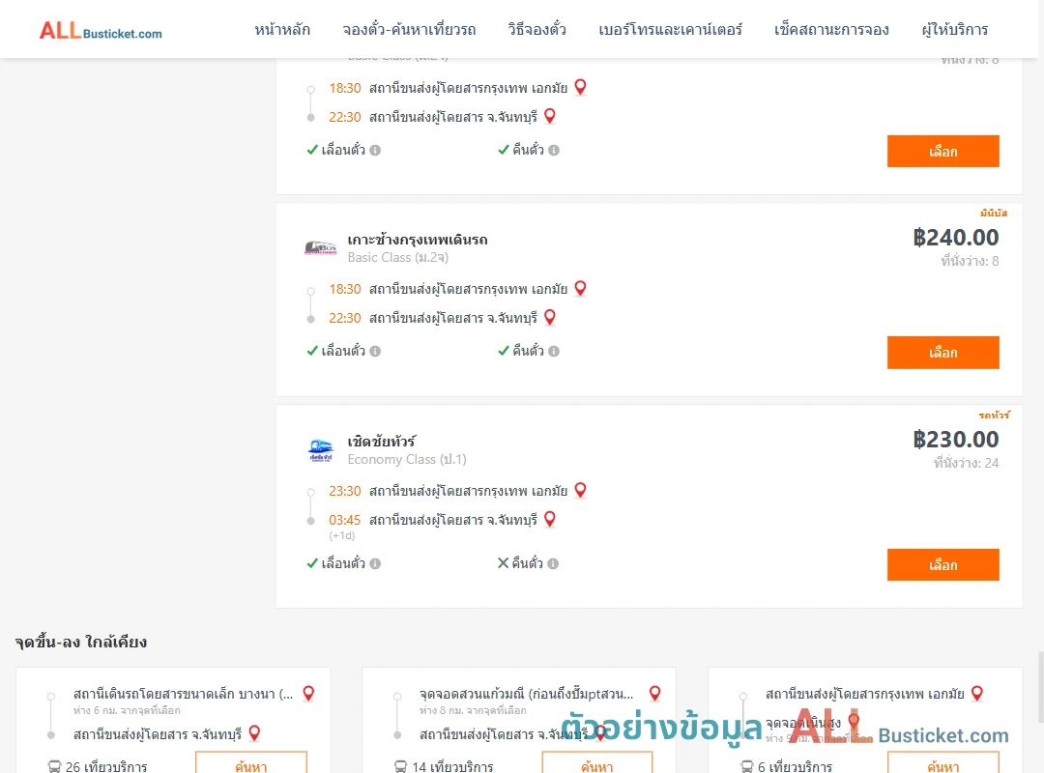Screen dimensions: 1044x773
Task: Click info icon beside คืนตั๋ว in top card
Action: coord(554,151)
